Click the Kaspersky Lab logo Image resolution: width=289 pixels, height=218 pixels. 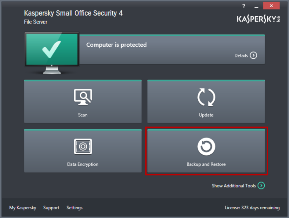258,19
